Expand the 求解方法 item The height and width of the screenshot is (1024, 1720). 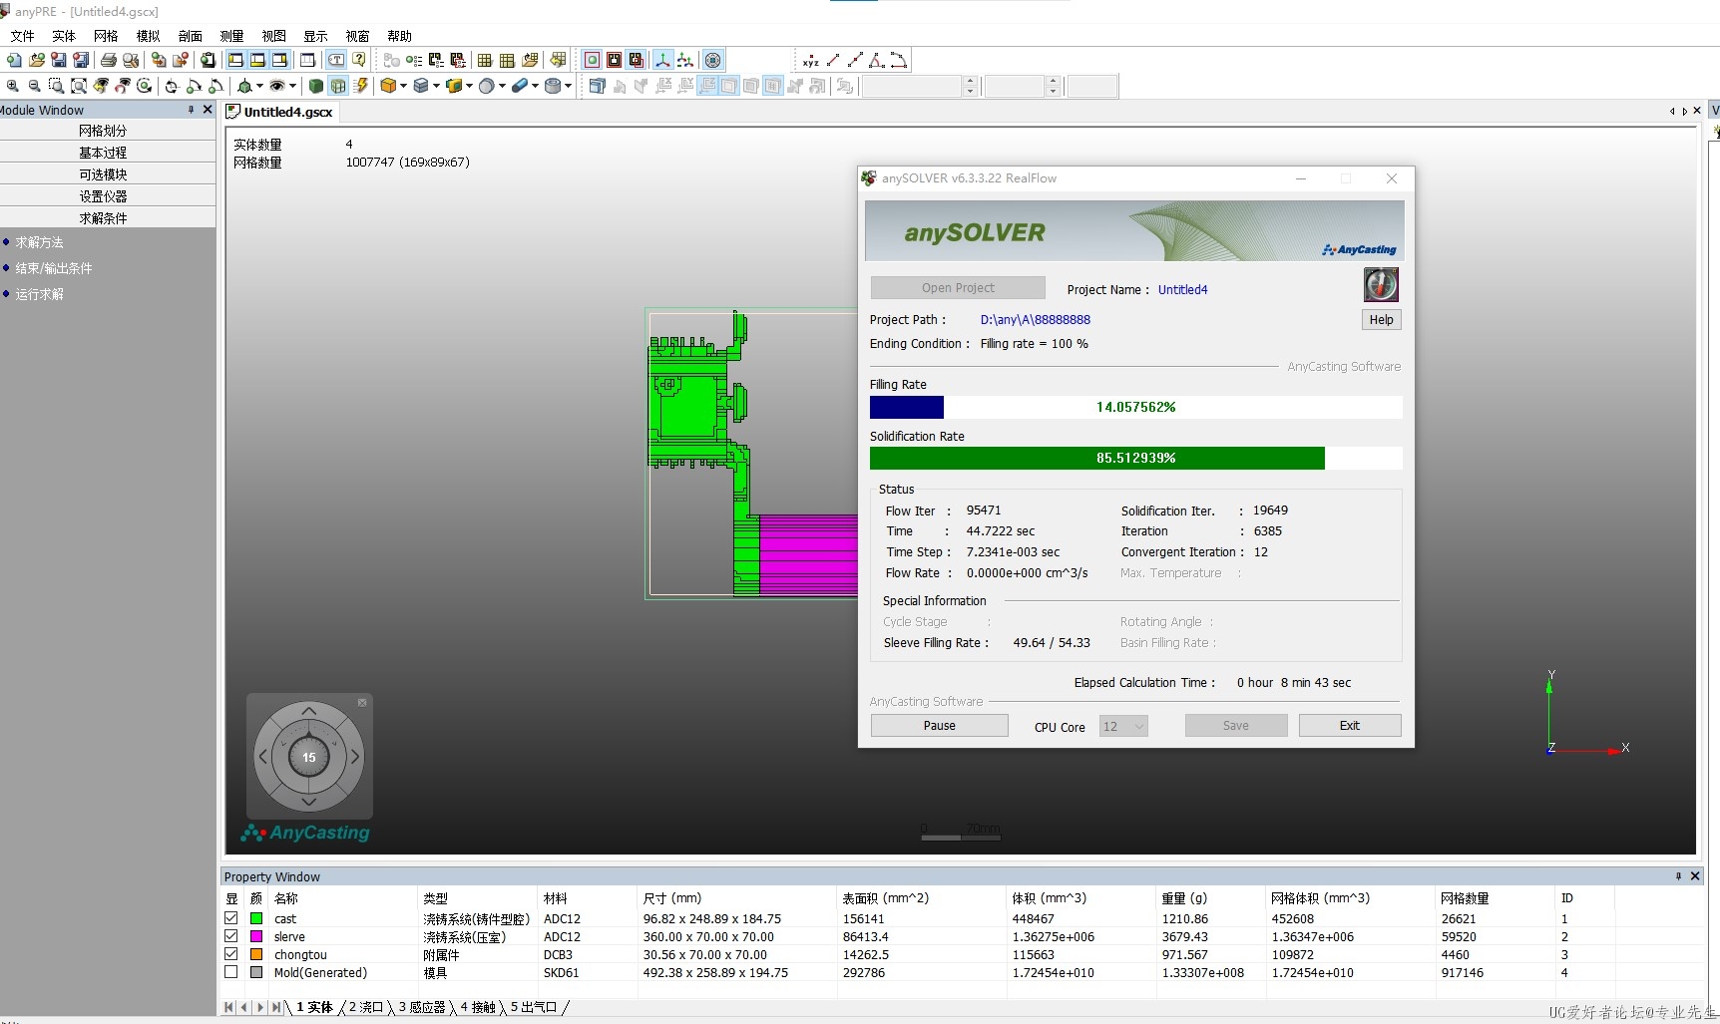pos(39,242)
